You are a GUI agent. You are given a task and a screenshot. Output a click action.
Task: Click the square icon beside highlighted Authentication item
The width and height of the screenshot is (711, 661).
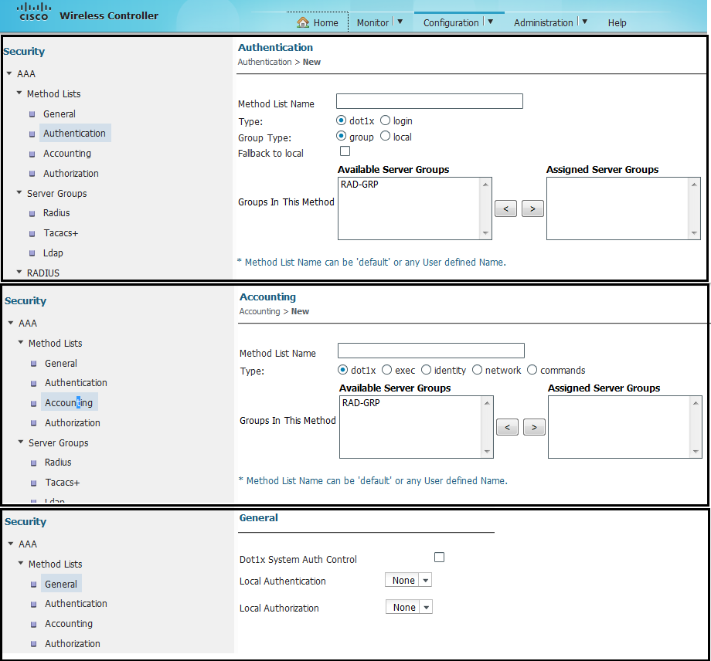[x=32, y=134]
